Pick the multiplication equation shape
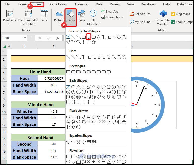 (79, 142)
